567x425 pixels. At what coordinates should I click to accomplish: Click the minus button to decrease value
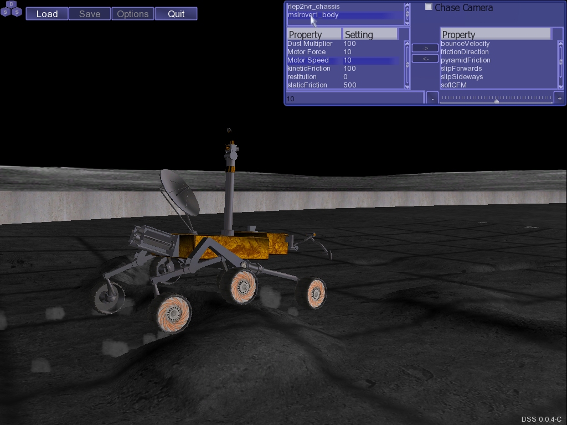pos(432,99)
